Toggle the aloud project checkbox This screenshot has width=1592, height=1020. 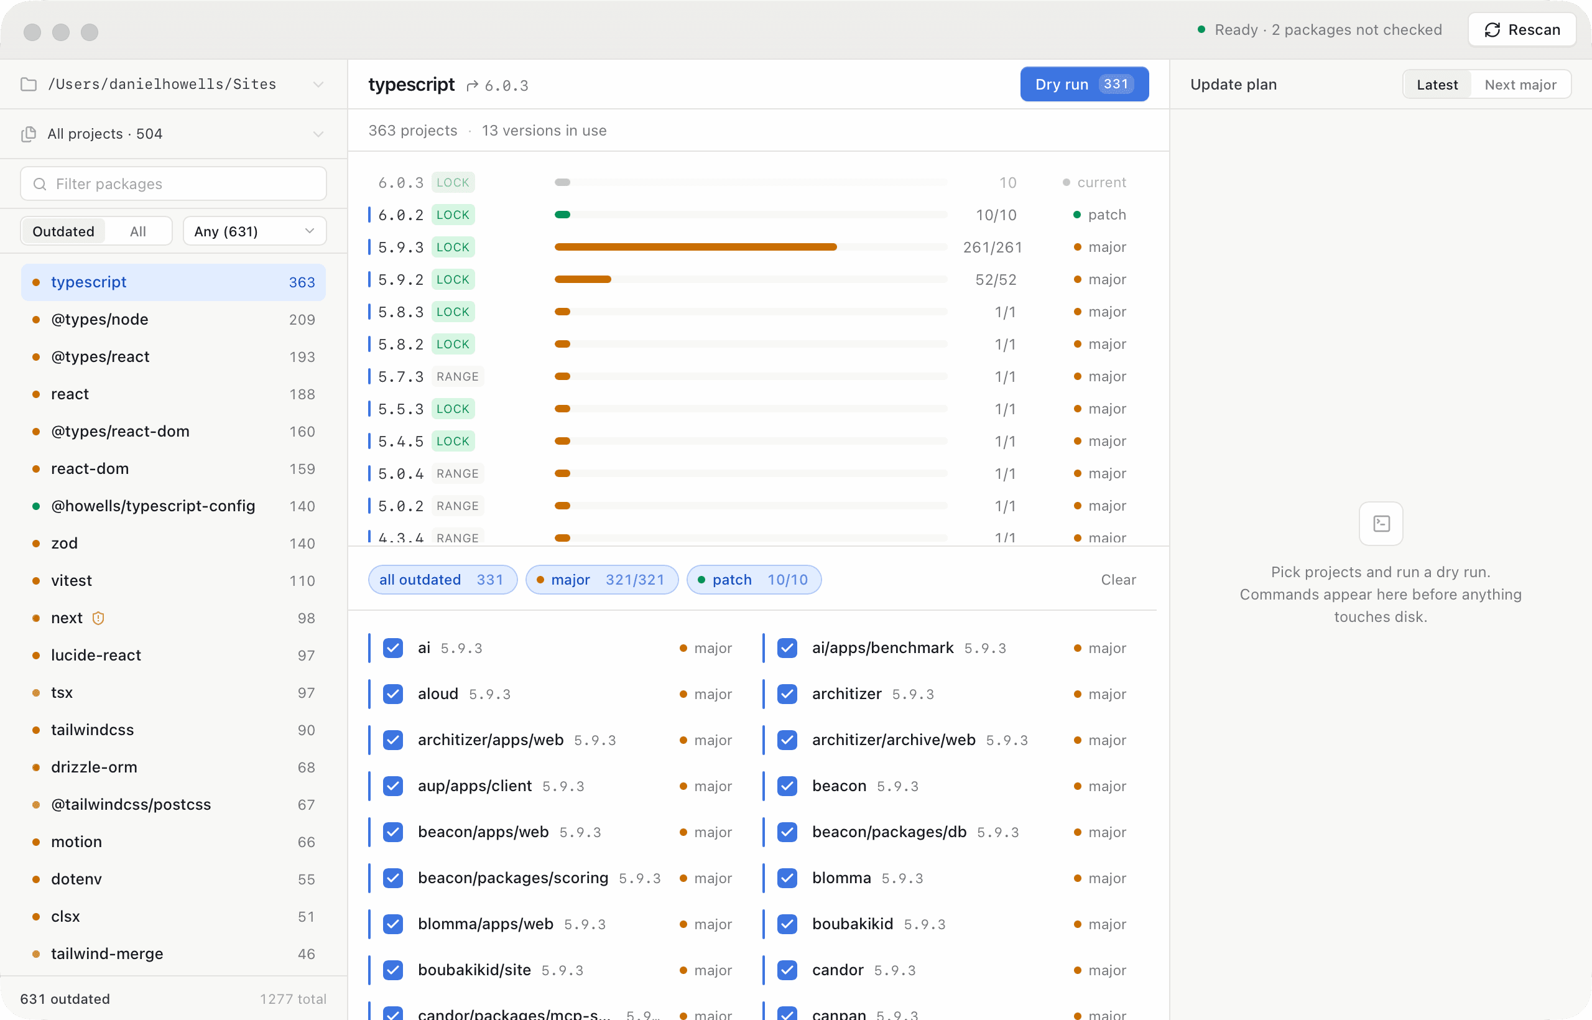[x=394, y=694]
